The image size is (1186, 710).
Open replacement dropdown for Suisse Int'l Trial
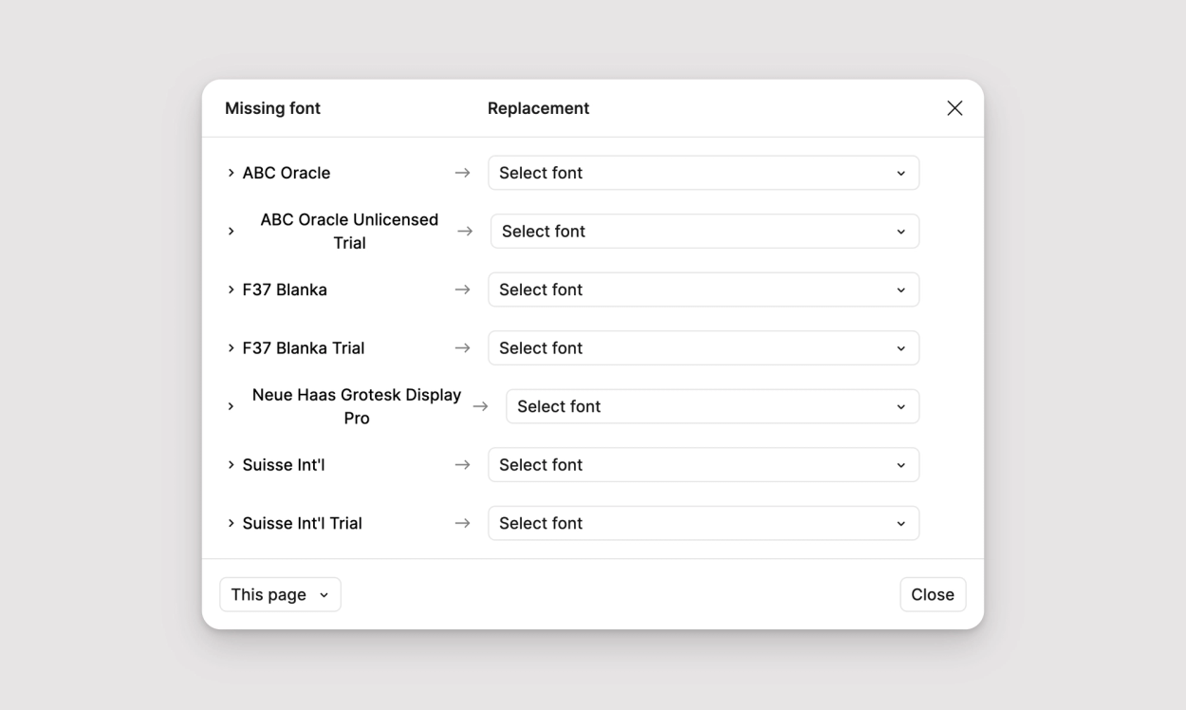pyautogui.click(x=703, y=523)
